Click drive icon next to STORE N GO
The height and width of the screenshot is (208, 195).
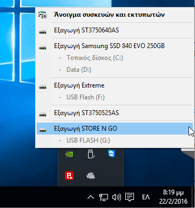pyautogui.click(x=43, y=130)
